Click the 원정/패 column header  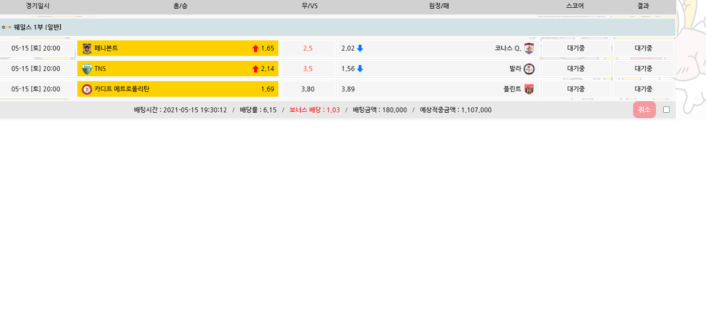[x=439, y=6]
